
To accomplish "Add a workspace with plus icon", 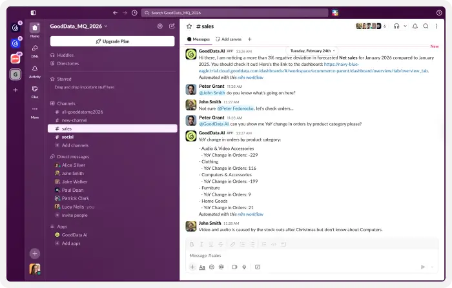I will coord(15,90).
